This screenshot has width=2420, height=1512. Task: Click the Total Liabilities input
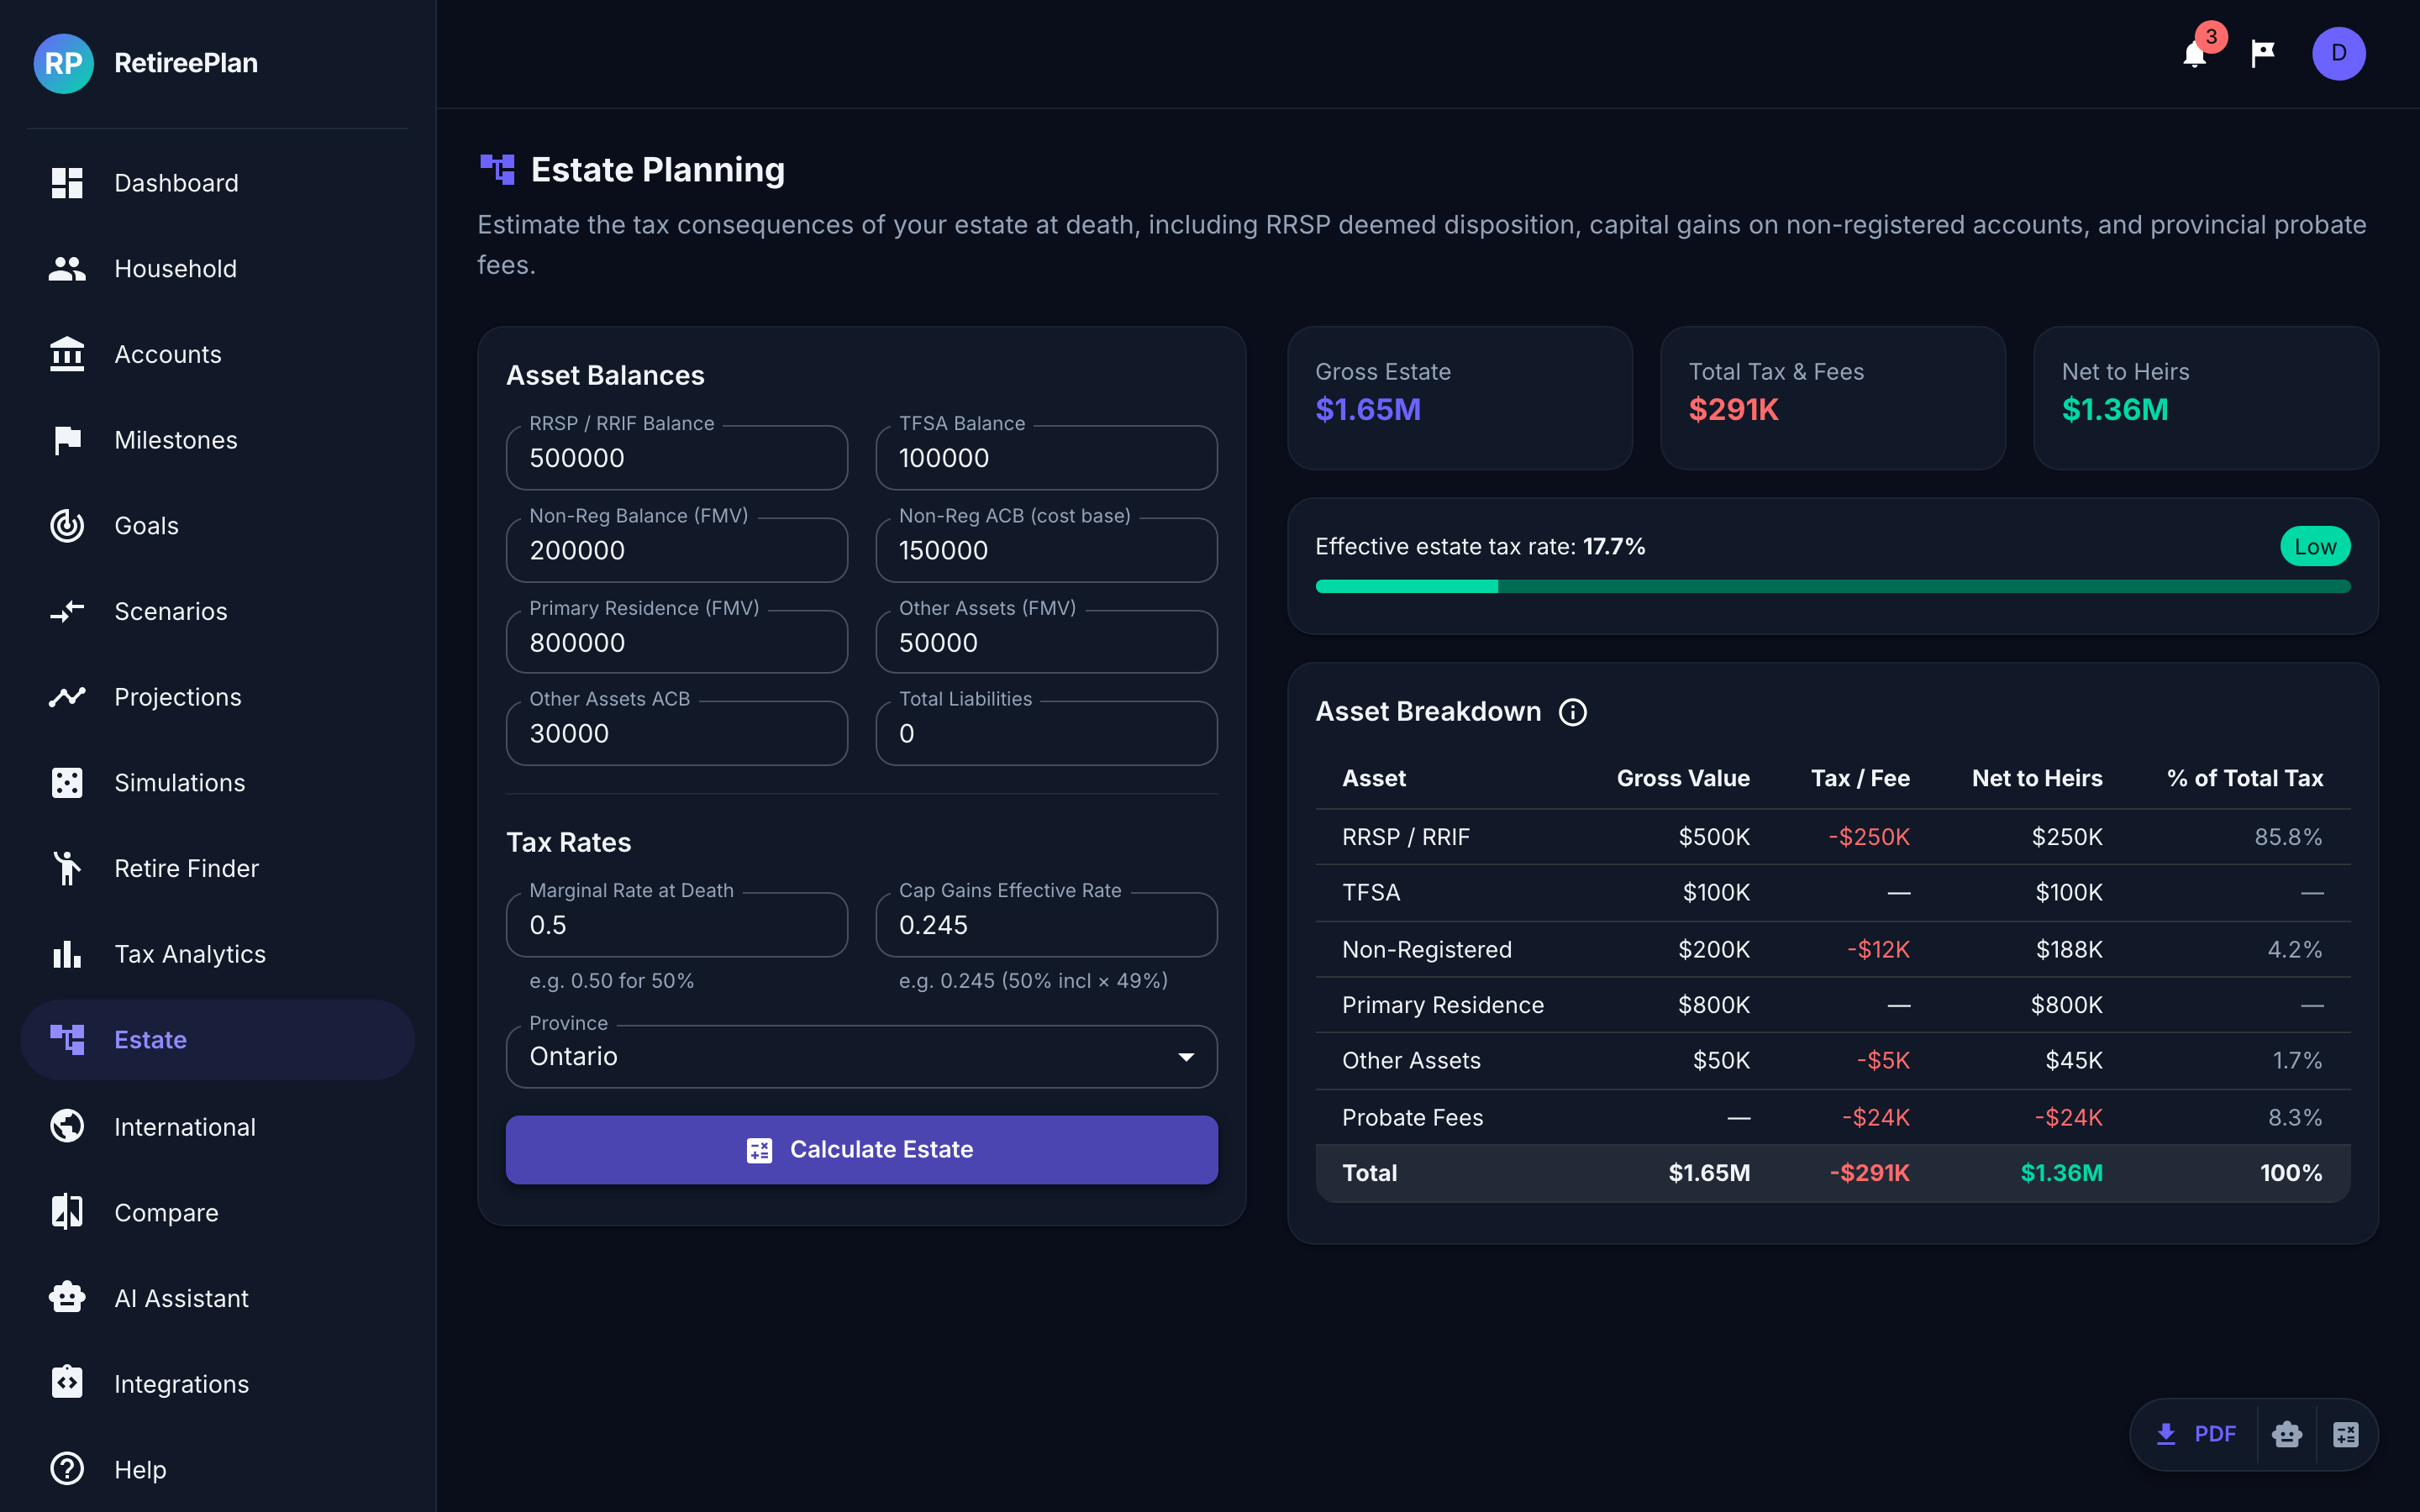(x=1046, y=734)
